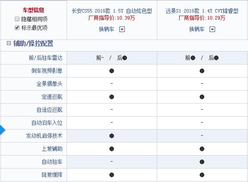248x182 pixels.
Task: Click 远景S1 dot for 陡坡缓降
Action: tap(202, 175)
